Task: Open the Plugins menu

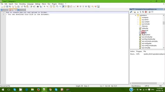Action: pos(54,4)
